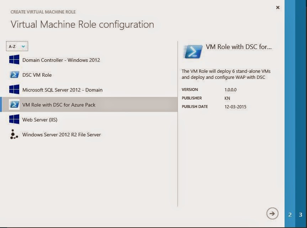Select the Web Server (IIS) role

[x=40, y=120]
